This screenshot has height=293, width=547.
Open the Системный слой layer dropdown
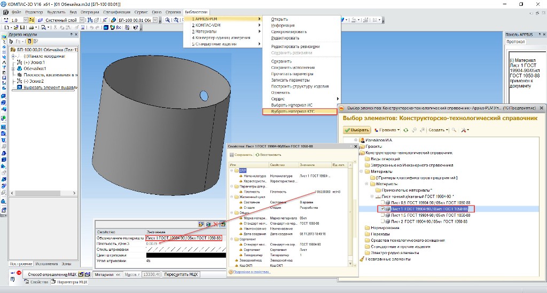[82, 20]
